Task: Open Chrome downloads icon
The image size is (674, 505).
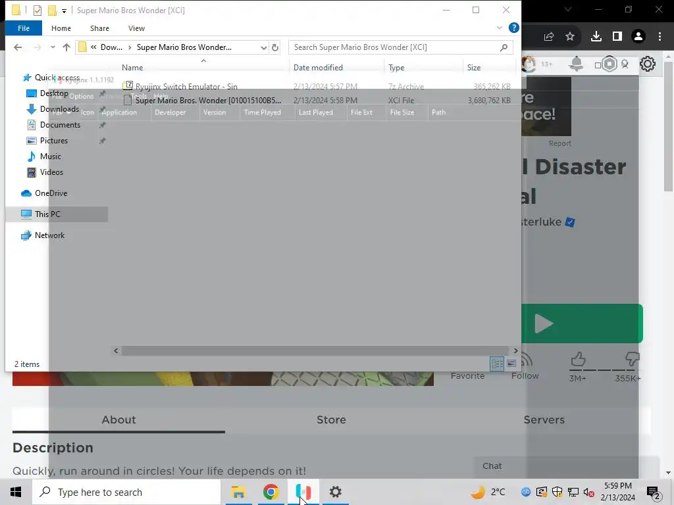Action: click(596, 37)
